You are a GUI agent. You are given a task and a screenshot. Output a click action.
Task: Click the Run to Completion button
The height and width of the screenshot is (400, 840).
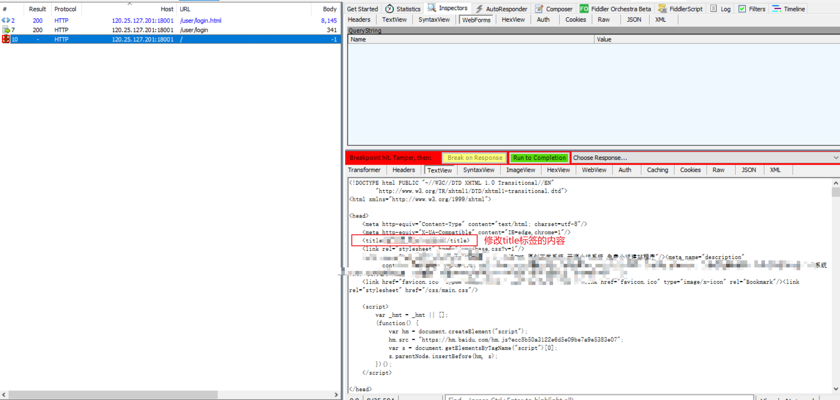[539, 158]
